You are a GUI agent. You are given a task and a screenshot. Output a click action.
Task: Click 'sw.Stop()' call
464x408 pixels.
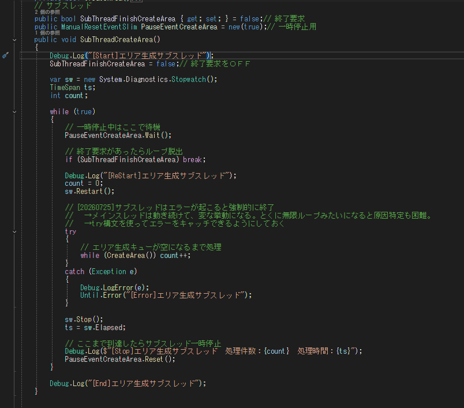coord(83,320)
